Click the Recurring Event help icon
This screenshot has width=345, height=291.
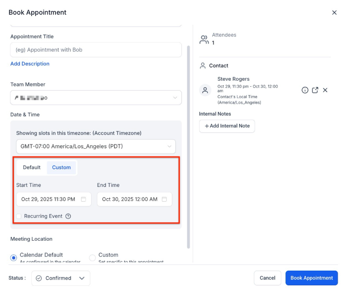68,216
